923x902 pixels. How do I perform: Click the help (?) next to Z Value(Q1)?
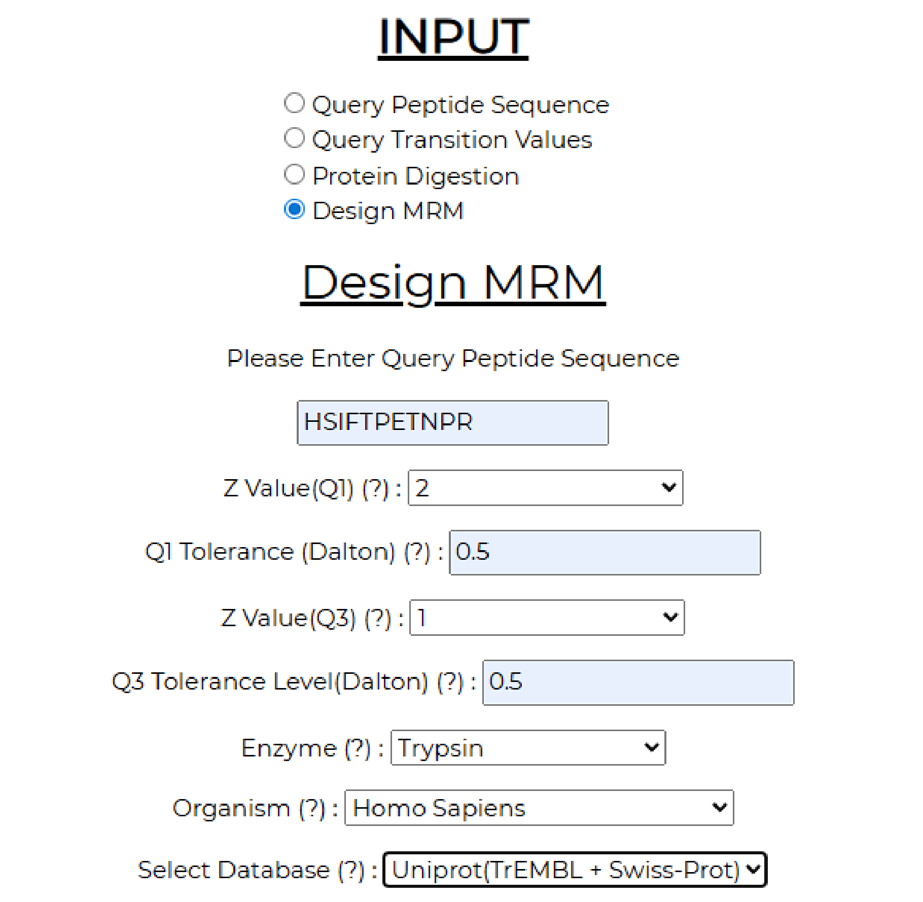[375, 489]
